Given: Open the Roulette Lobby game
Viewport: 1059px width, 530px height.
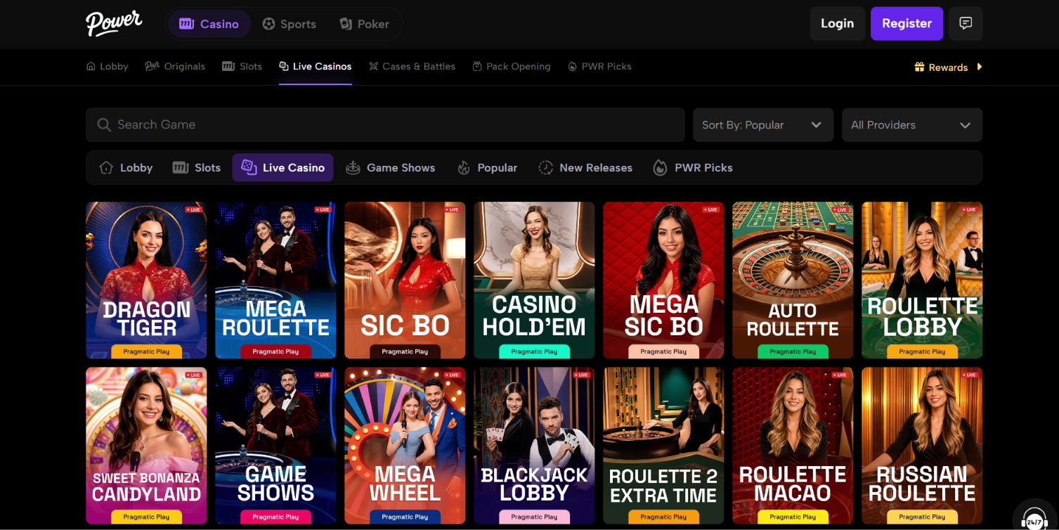Looking at the screenshot, I should [922, 280].
